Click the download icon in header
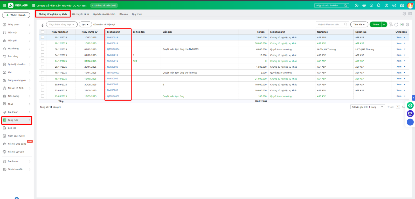 point(357,5)
